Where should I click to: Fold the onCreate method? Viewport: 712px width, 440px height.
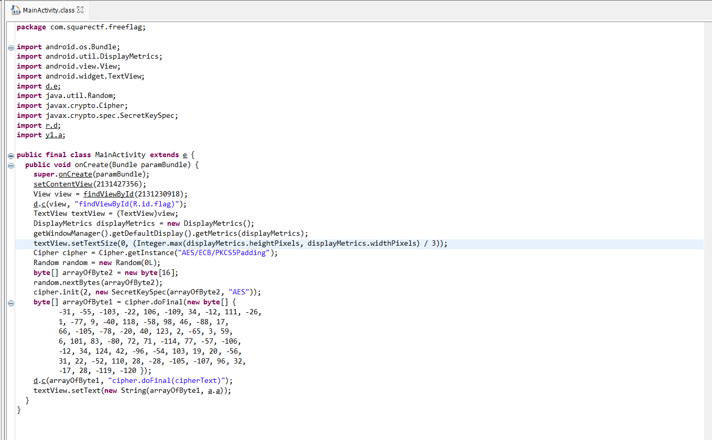11,165
